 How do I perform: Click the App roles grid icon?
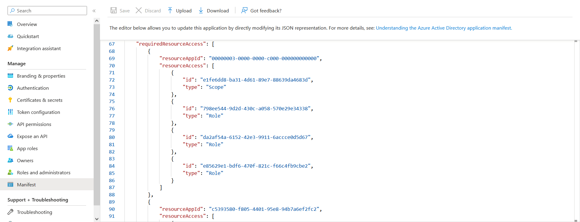point(10,148)
